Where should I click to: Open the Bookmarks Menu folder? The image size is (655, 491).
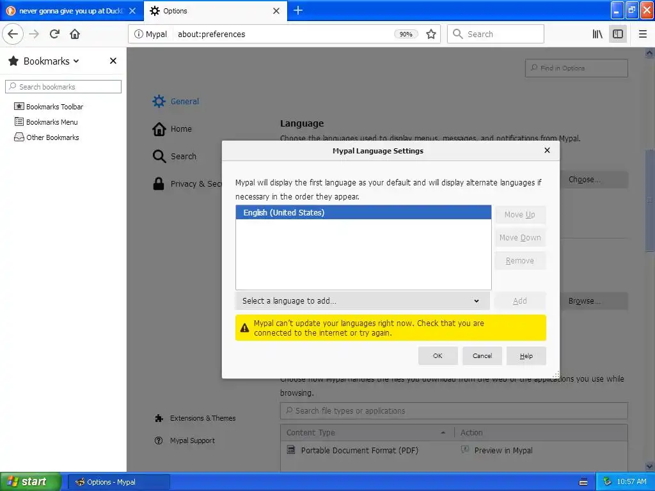click(46, 122)
